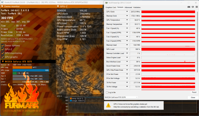
Task: Open the Memory Clock sensor dropdown
Action: pos(127,16)
